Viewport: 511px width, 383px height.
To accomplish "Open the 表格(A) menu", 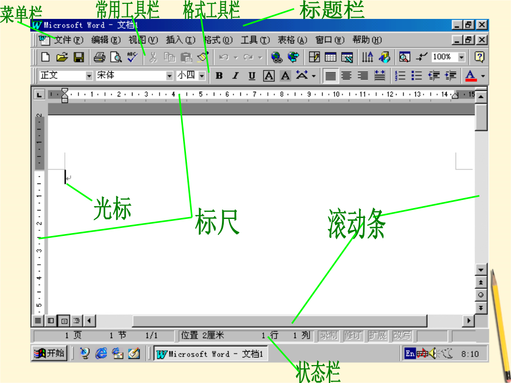I will (x=292, y=40).
